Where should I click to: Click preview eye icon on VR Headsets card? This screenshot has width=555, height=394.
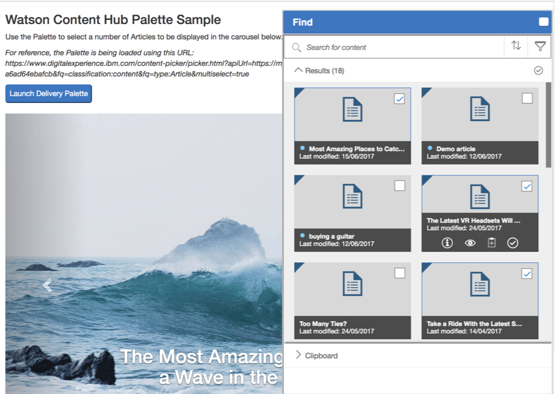coord(470,243)
